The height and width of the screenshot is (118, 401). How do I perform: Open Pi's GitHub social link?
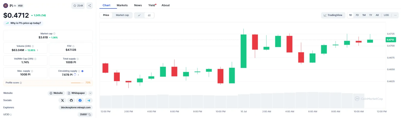tap(71, 100)
